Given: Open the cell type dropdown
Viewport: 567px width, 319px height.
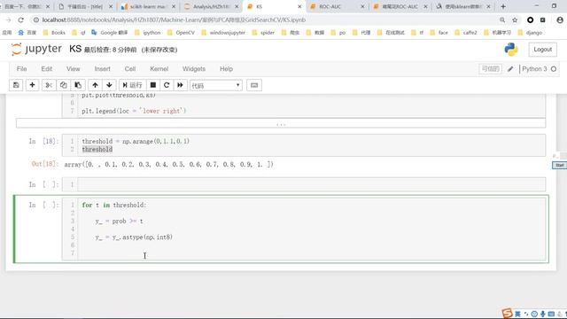Looking at the screenshot, I should pyautogui.click(x=216, y=85).
